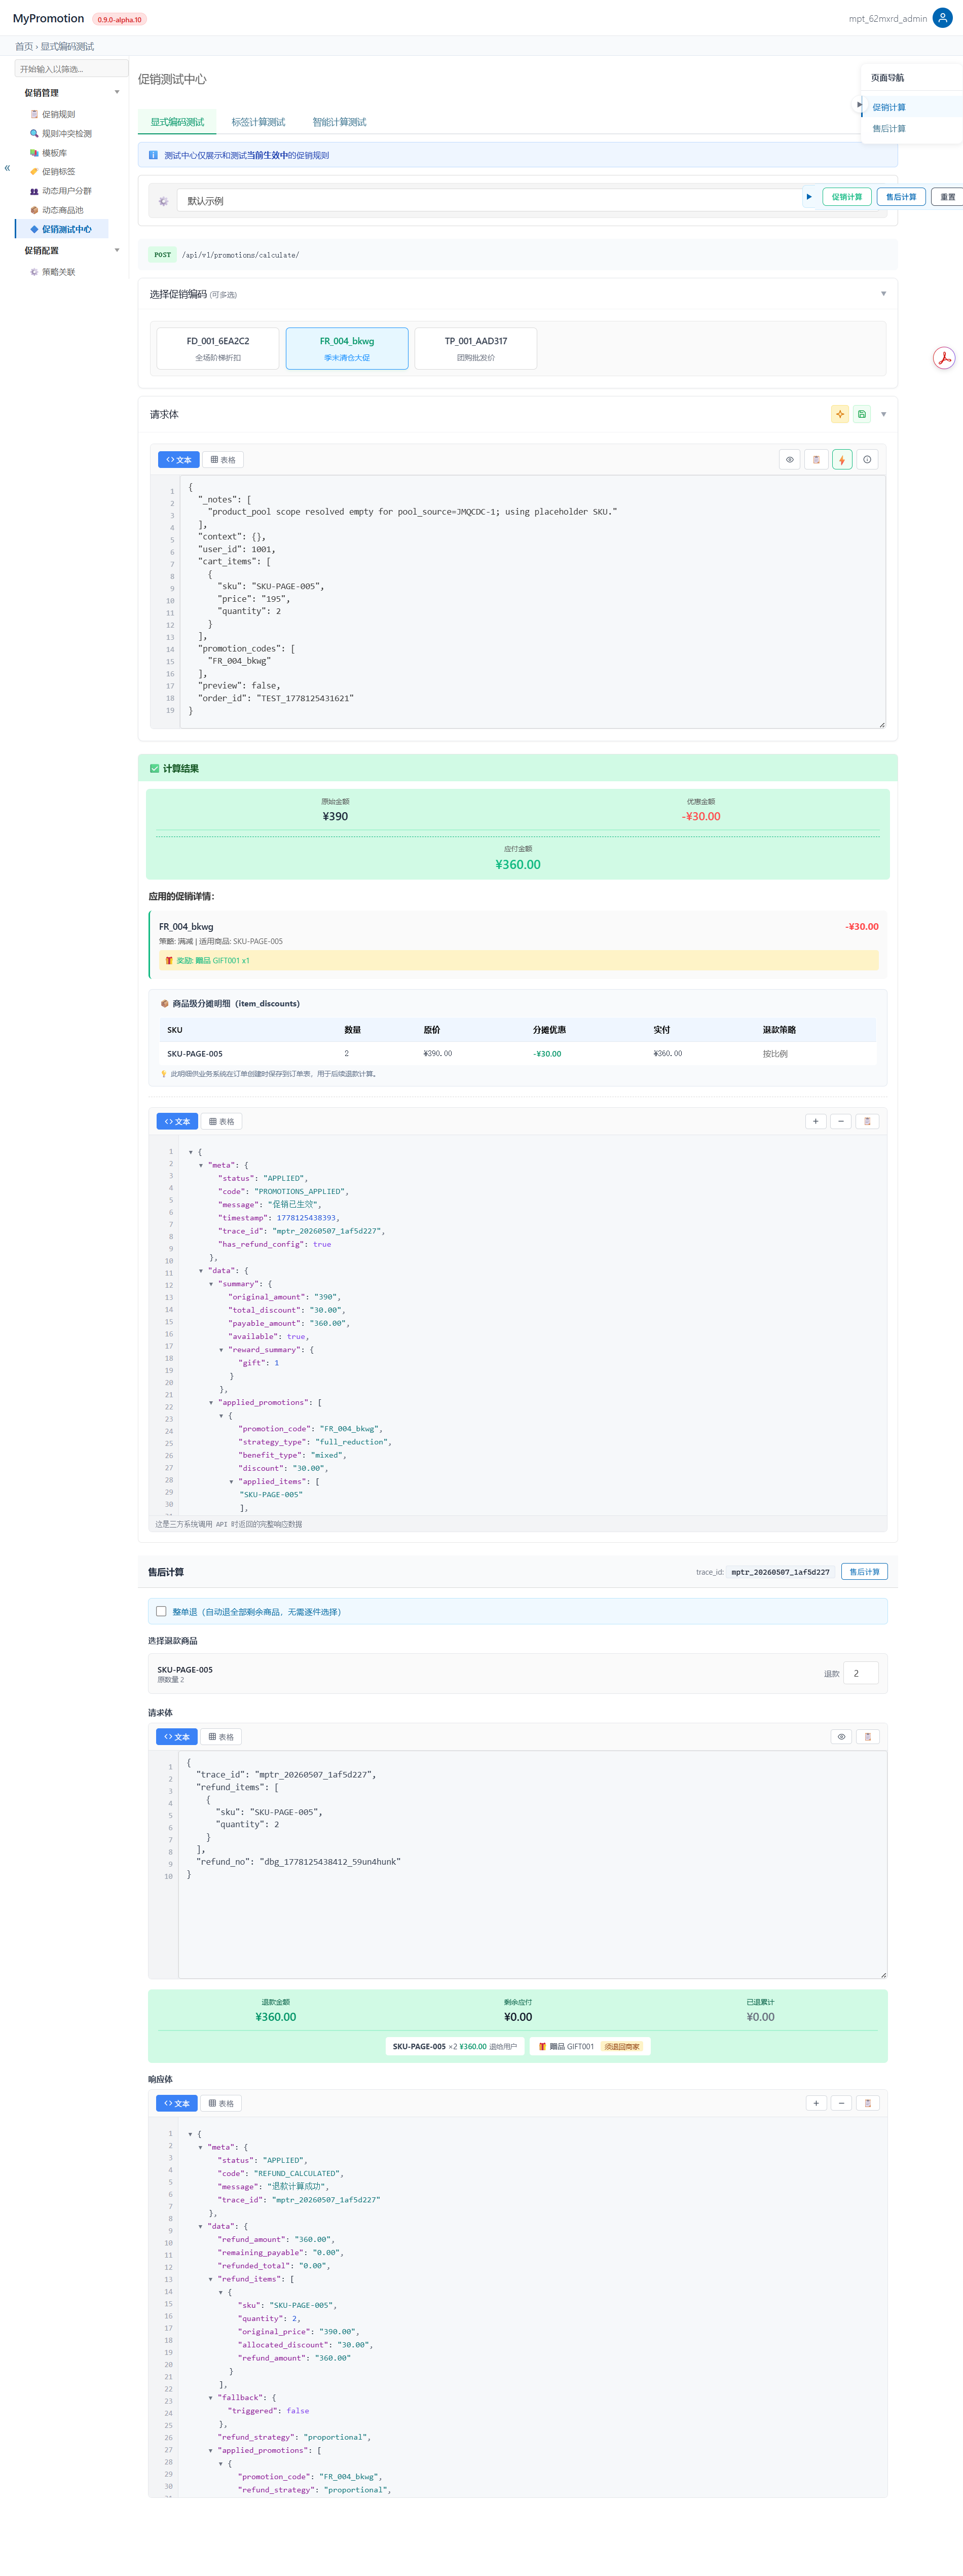Collapse the "summary" node in promotion response

(211, 1284)
